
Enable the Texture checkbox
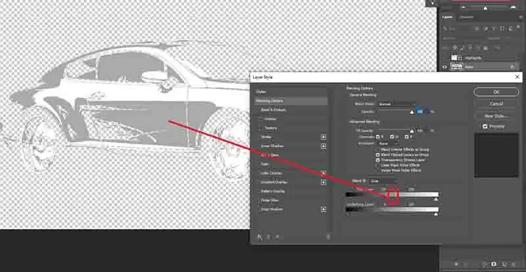coord(260,128)
